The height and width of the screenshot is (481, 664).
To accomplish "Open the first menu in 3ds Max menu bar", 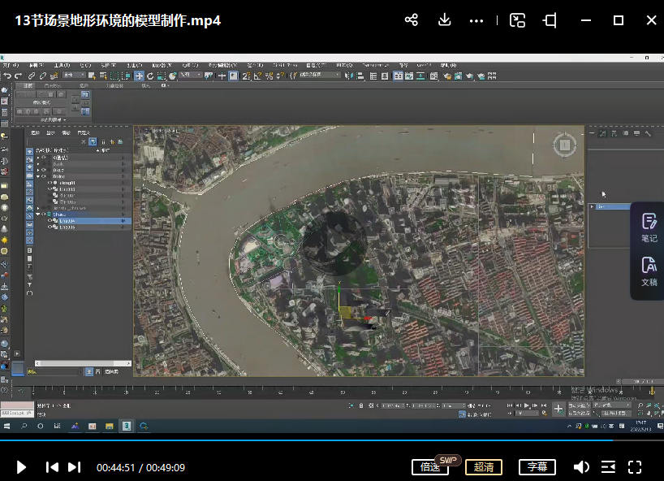I will 11,64.
